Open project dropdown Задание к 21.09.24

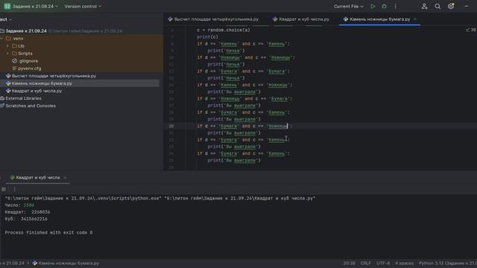pos(31,7)
